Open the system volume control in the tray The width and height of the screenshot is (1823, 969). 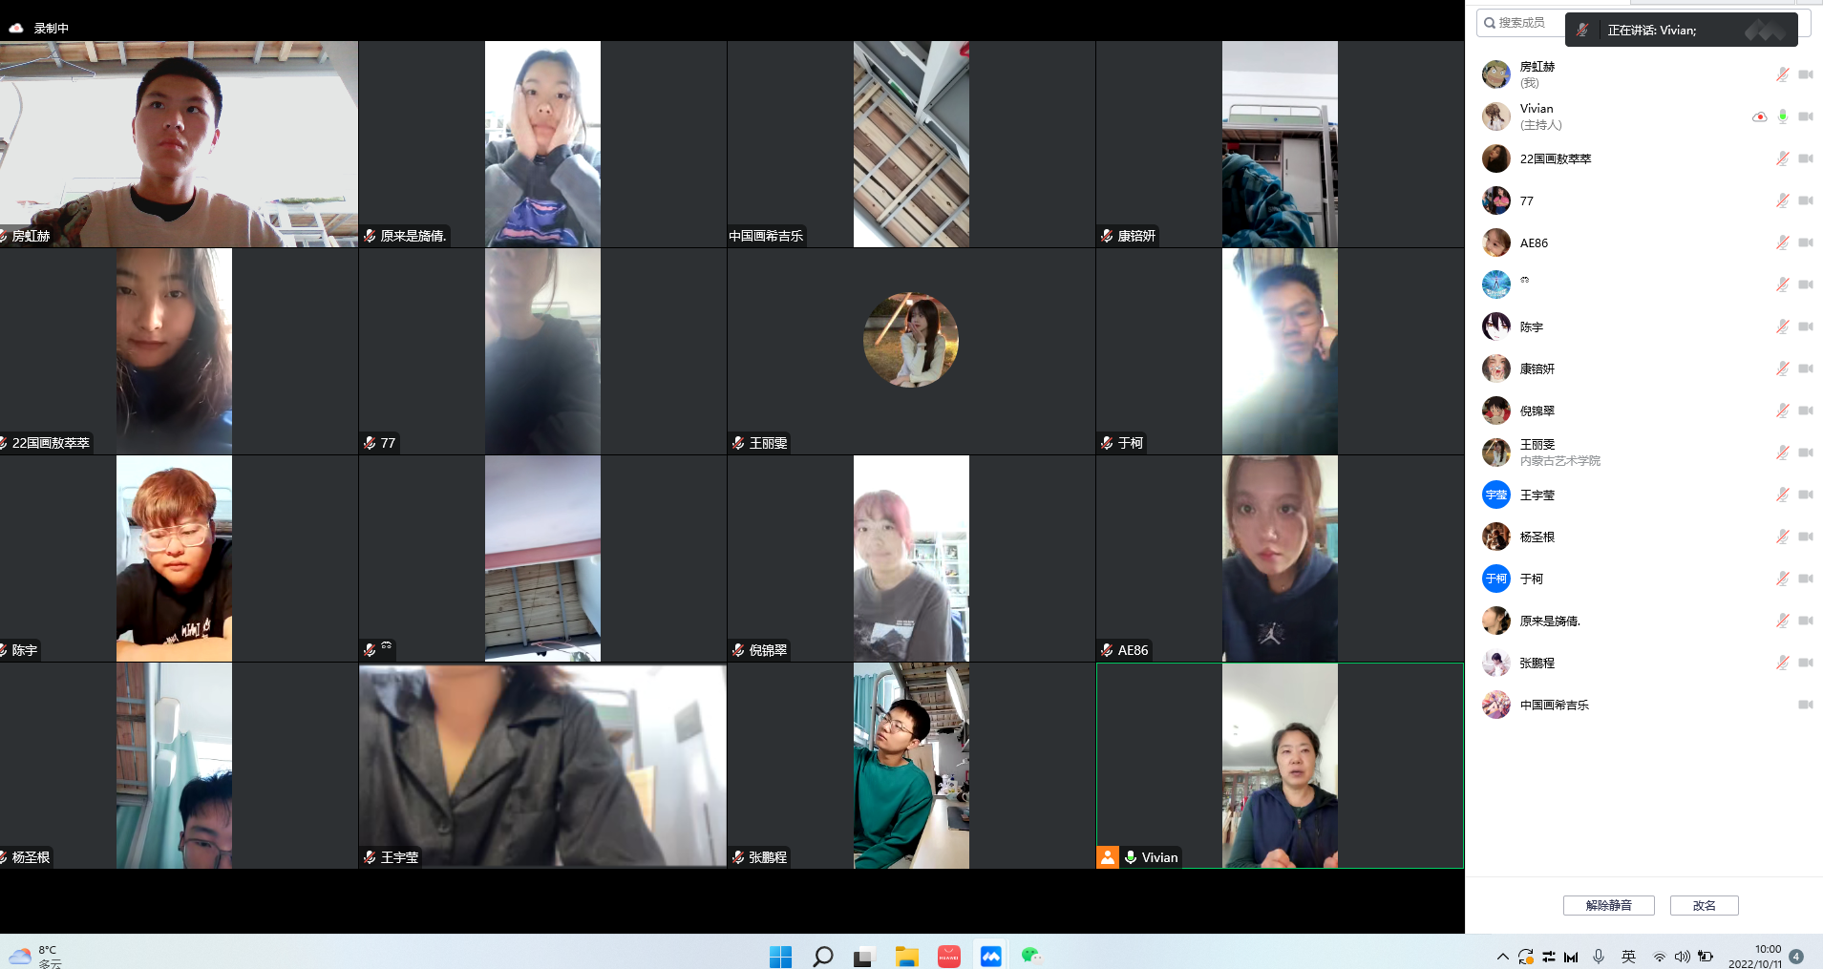pos(1682,957)
